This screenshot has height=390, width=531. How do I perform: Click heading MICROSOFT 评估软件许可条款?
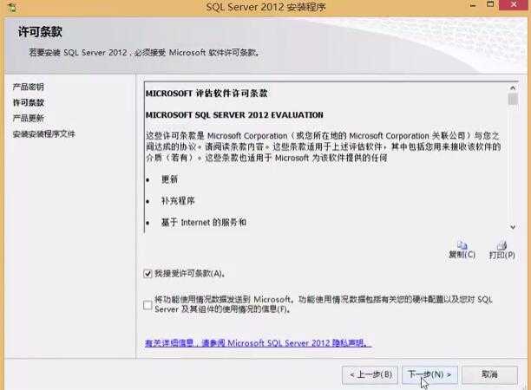tap(206, 94)
